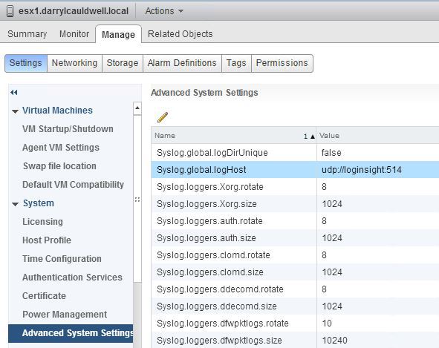Image resolution: width=439 pixels, height=348 pixels.
Task: Collapse the System section
Action: click(15, 204)
